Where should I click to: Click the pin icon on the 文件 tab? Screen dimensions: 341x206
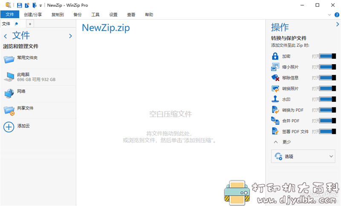[16, 24]
